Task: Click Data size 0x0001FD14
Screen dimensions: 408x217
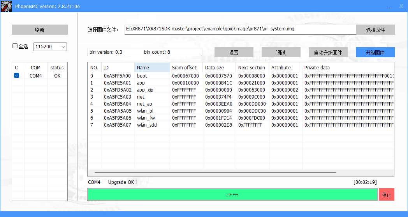Action: point(218,118)
